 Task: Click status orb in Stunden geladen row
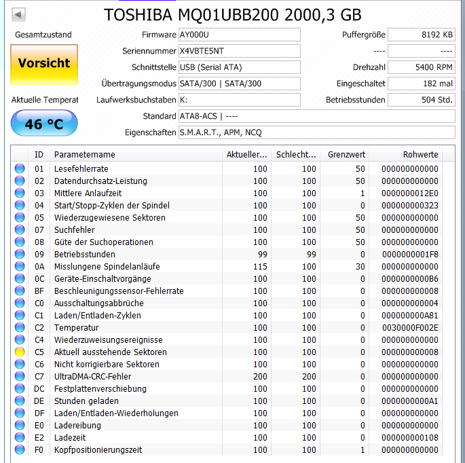(x=20, y=401)
